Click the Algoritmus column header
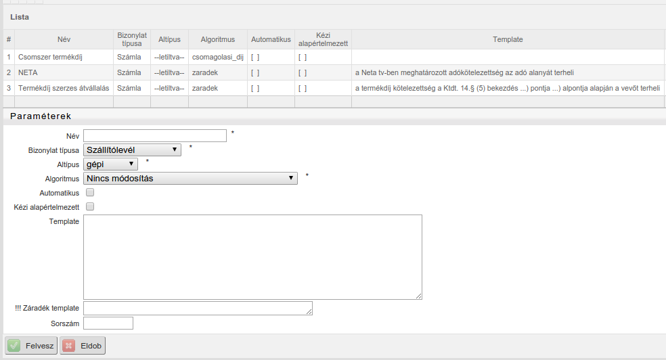Screen dimensions: 666x360 click(x=218, y=39)
